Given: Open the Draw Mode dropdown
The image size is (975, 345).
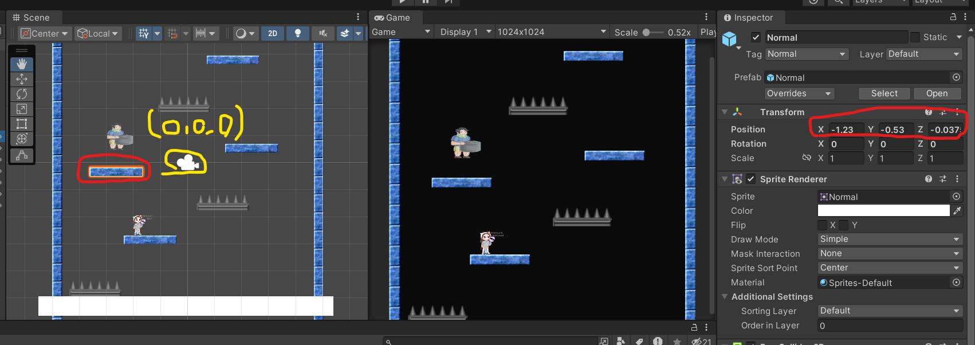Looking at the screenshot, I should tap(890, 239).
